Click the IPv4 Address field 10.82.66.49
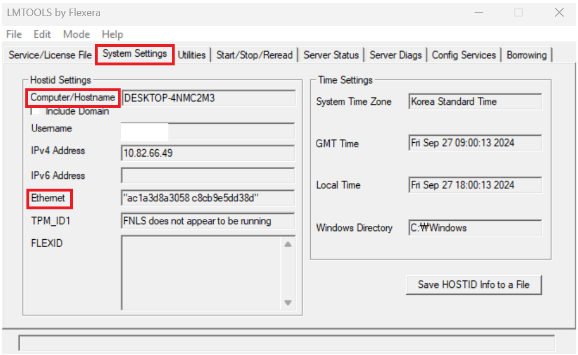The height and width of the screenshot is (355, 578). tap(208, 153)
